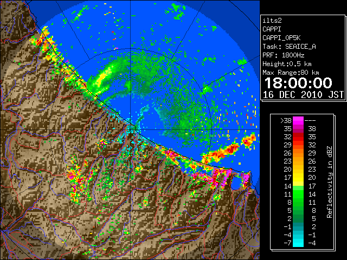
Task: Click the 18:00:00 timestamp
Action: click(x=298, y=83)
